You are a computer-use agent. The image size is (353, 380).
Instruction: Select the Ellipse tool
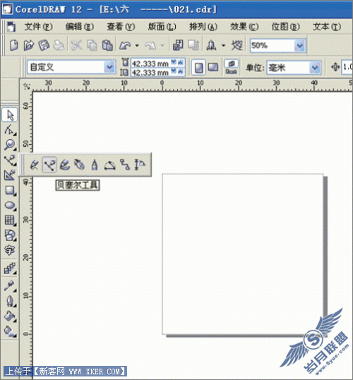[x=10, y=206]
